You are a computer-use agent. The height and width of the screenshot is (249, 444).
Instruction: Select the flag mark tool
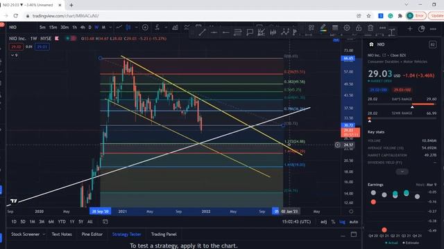point(295,33)
